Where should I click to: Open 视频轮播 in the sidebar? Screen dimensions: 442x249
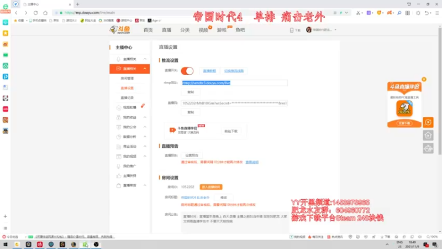pos(130,107)
